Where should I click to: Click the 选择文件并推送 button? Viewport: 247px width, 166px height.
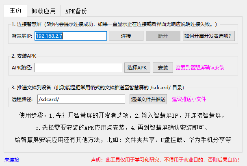(148, 99)
